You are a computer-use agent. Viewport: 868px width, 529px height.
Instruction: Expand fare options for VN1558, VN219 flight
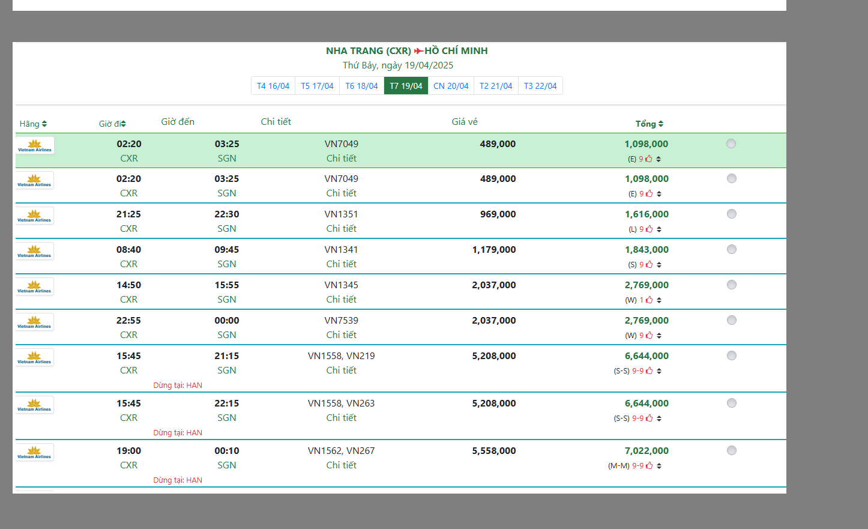point(659,371)
